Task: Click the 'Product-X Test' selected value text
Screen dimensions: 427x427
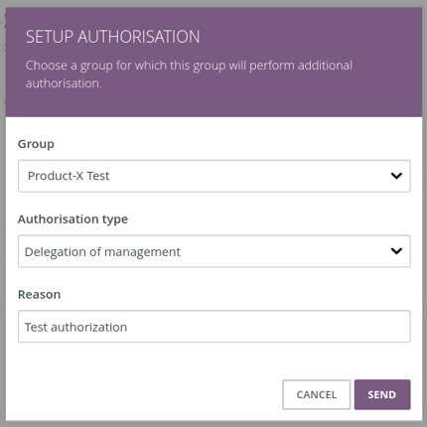Action: [69, 176]
